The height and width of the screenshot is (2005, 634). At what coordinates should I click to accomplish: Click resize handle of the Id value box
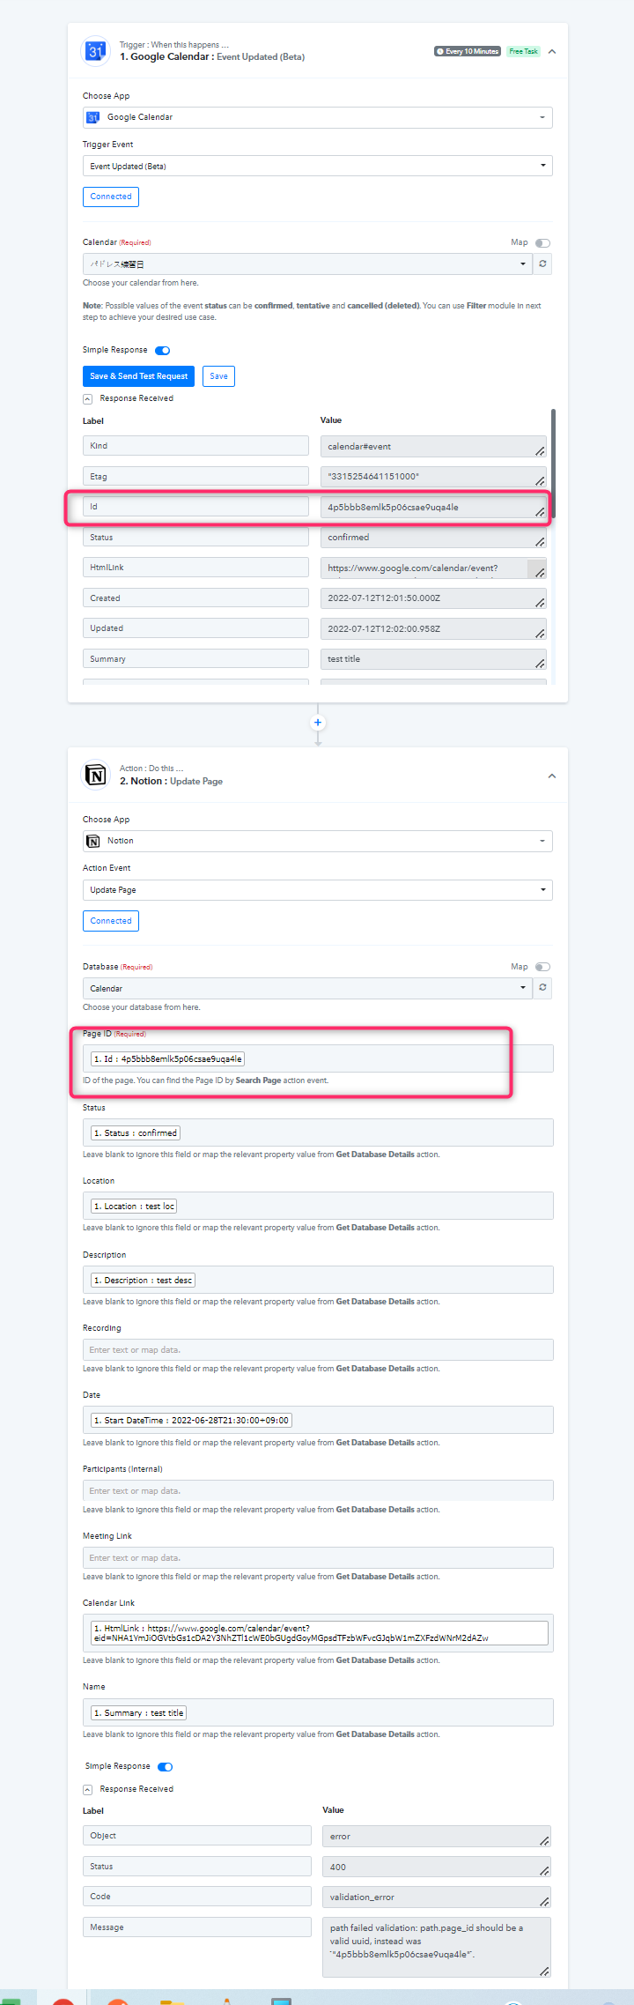(540, 511)
